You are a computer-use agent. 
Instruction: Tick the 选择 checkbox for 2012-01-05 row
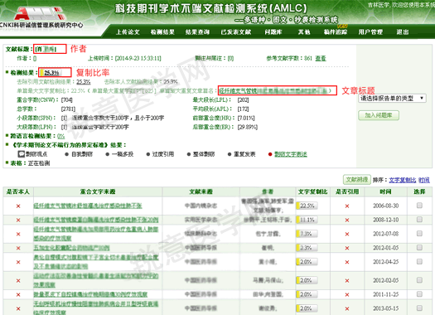(419, 247)
